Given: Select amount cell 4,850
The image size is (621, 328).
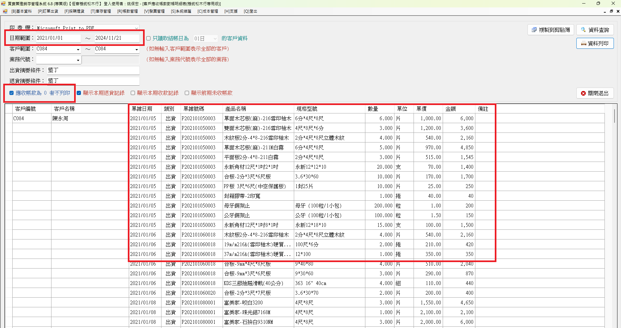Looking at the screenshot, I should click(459, 148).
